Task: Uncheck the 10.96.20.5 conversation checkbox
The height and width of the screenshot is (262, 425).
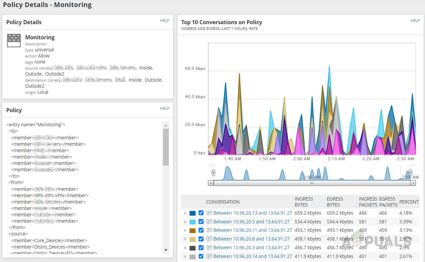Action: [x=201, y=222]
